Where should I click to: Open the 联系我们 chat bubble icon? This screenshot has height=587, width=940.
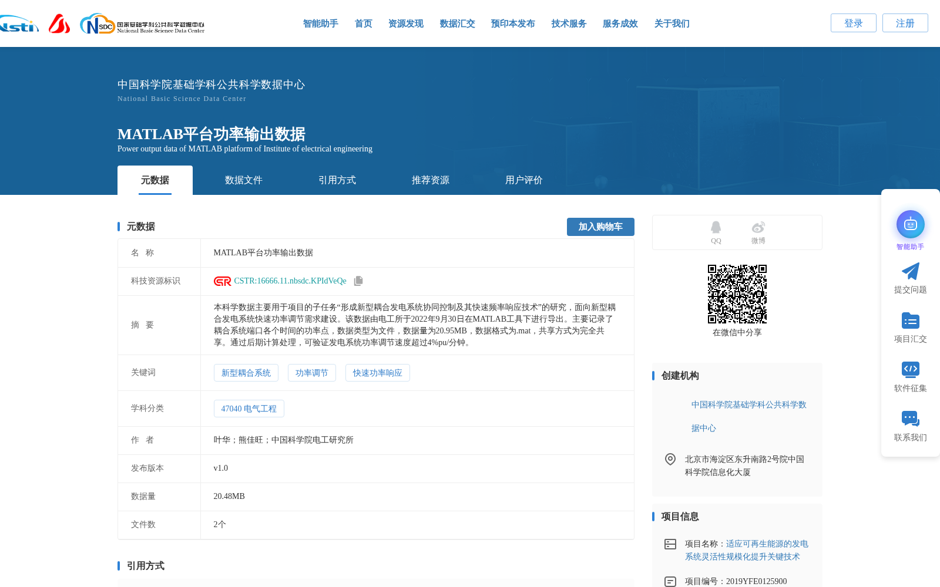[910, 419]
